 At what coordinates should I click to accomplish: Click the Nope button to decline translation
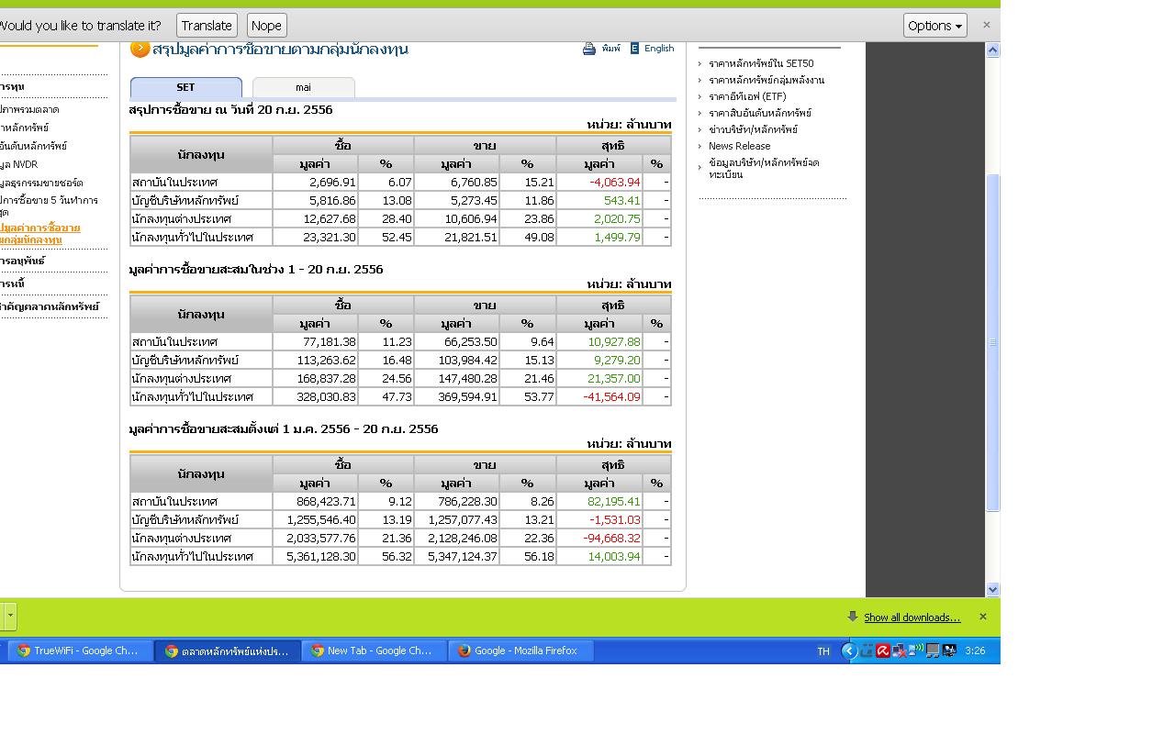[x=266, y=26]
